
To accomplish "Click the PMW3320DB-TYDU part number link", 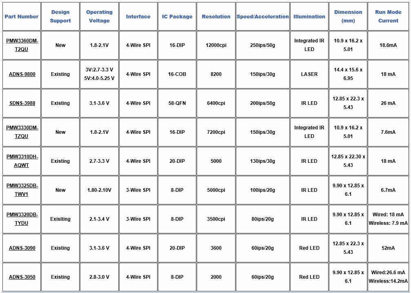I will [22, 219].
